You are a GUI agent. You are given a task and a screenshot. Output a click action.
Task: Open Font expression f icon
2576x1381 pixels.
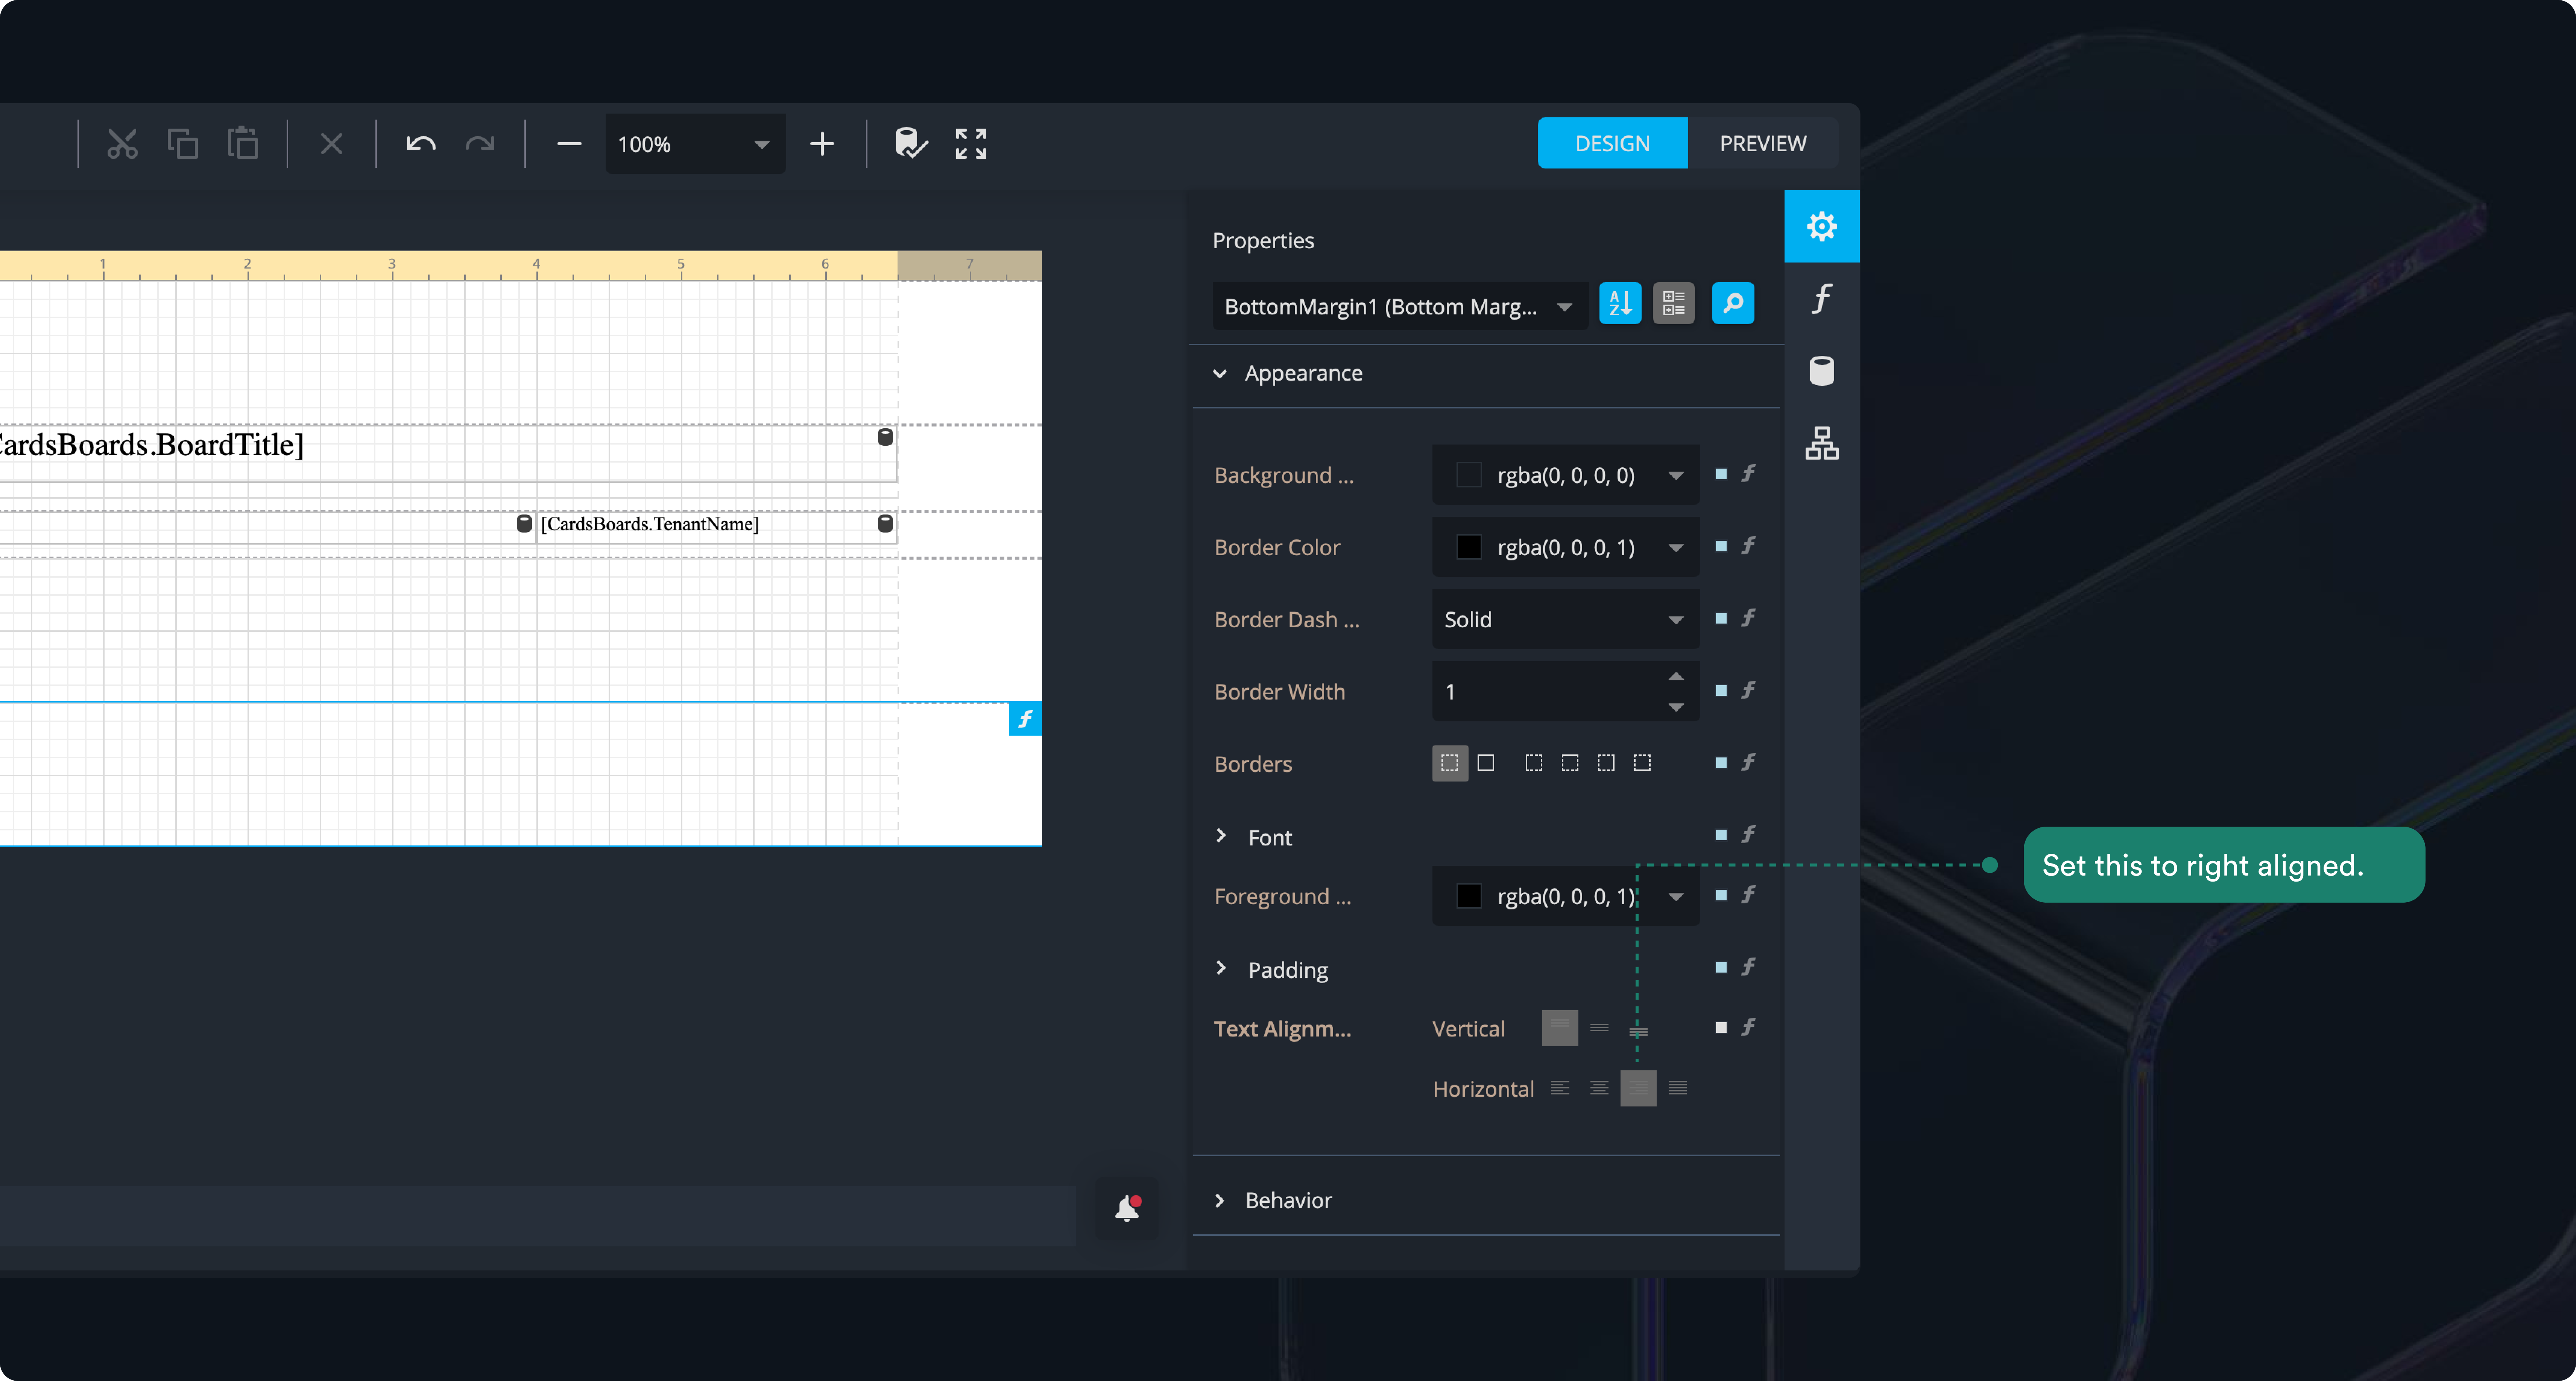[1748, 834]
